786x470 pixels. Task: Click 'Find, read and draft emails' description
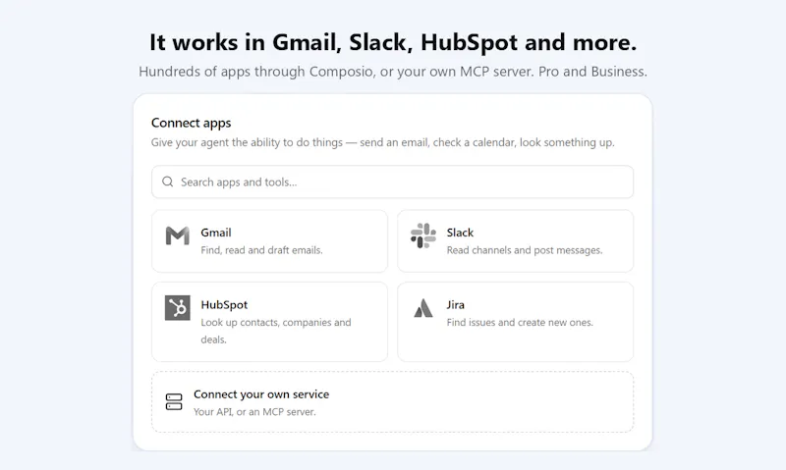click(261, 250)
